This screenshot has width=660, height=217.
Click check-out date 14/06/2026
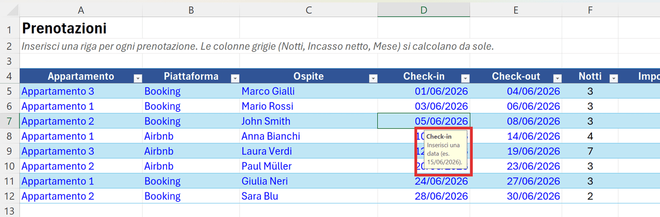[x=516, y=136]
